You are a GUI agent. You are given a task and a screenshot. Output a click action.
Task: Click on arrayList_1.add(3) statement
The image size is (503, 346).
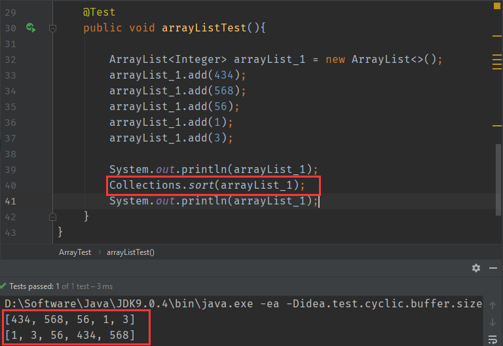tap(171, 138)
